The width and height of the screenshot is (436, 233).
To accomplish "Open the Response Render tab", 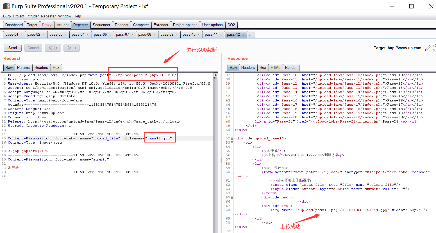I will [291, 67].
